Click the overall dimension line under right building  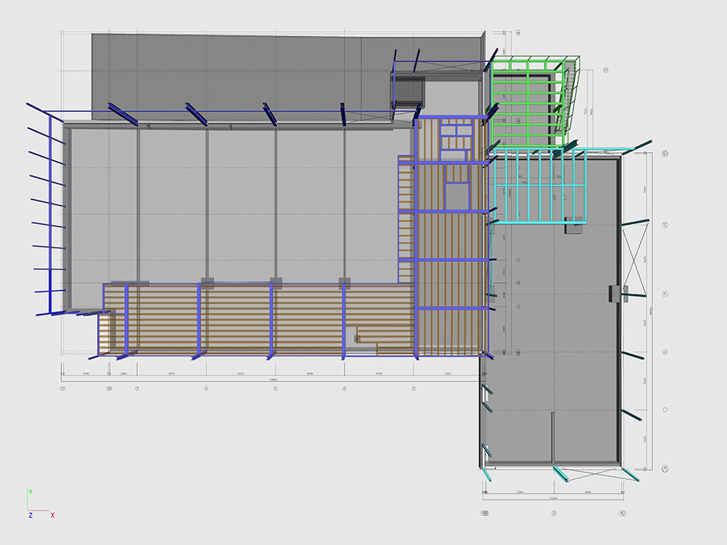(553, 499)
